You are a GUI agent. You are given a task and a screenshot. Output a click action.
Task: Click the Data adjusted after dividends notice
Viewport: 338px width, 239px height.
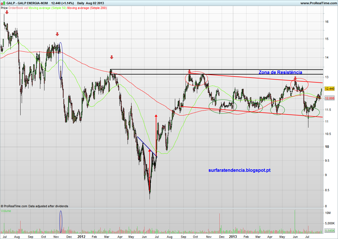point(48,206)
